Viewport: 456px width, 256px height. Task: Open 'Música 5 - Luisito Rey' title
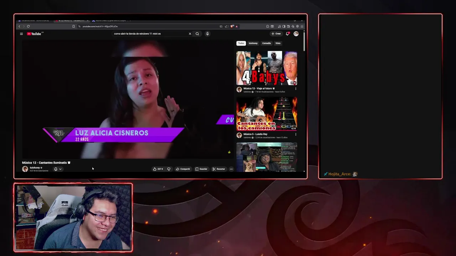pos(255,134)
